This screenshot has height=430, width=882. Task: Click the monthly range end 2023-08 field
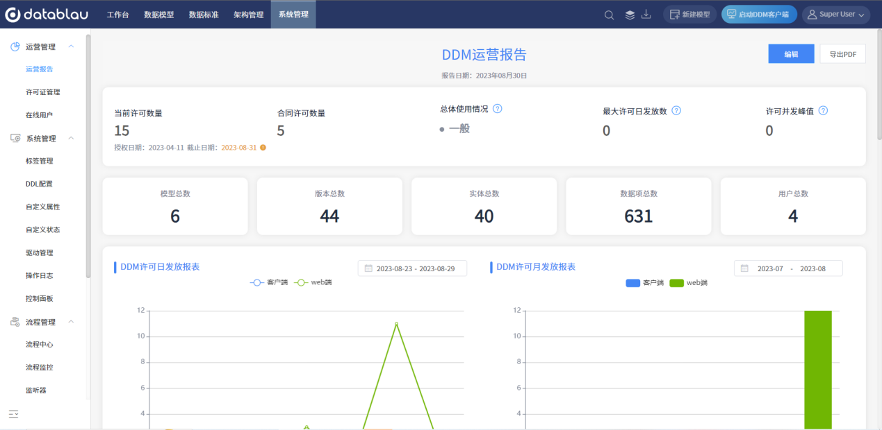[812, 268]
